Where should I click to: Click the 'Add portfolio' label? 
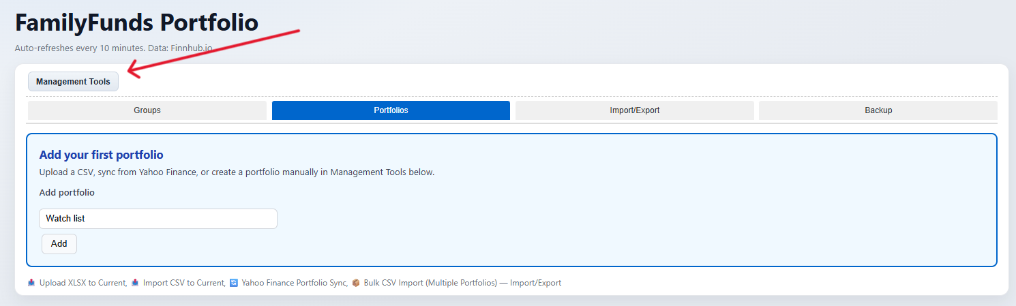coord(67,193)
